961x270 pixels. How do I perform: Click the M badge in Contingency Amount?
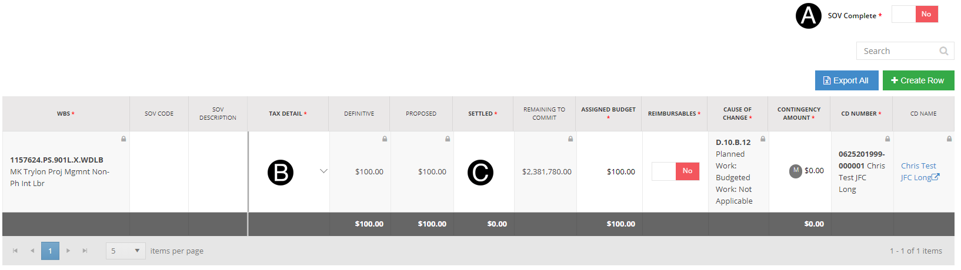(x=795, y=171)
